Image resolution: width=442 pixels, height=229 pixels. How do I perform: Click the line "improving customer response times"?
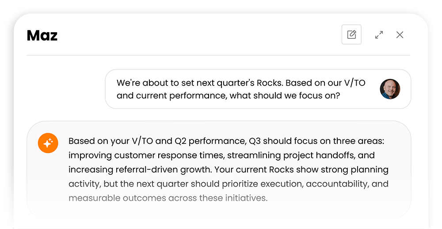[x=147, y=155]
